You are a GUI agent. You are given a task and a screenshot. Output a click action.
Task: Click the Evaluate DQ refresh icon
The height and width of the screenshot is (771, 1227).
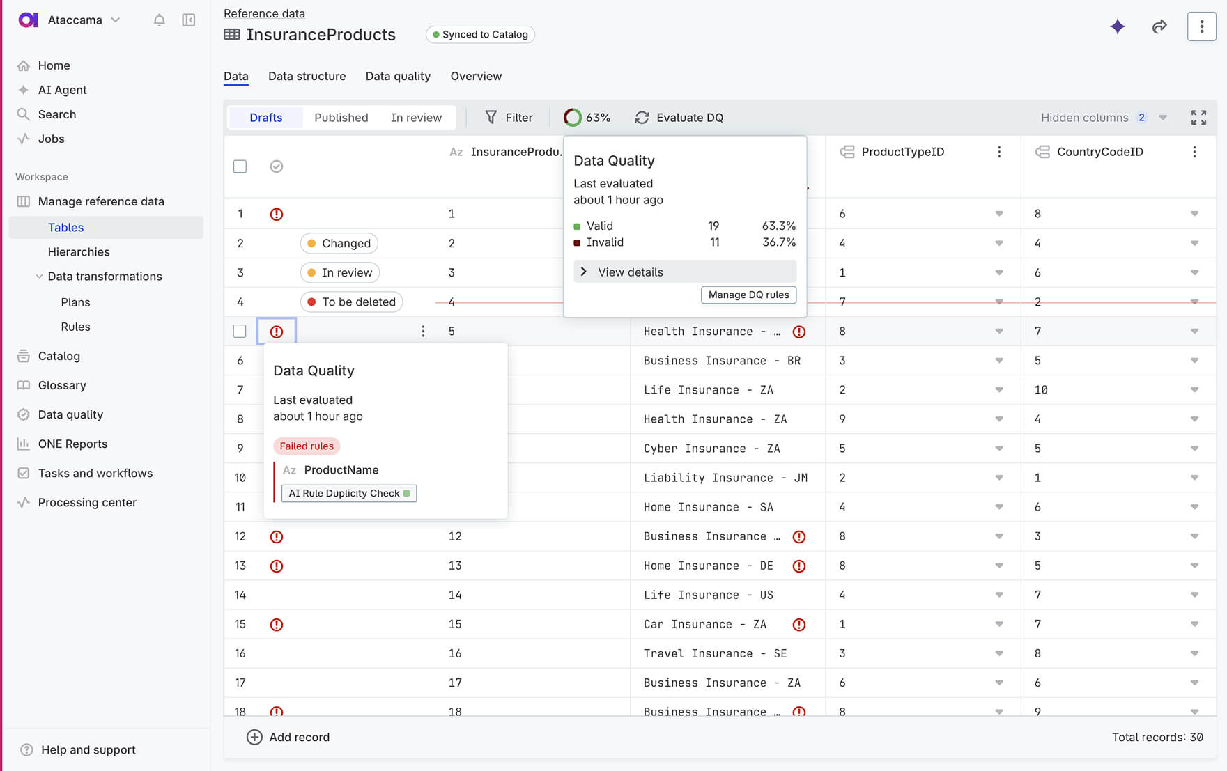(641, 117)
